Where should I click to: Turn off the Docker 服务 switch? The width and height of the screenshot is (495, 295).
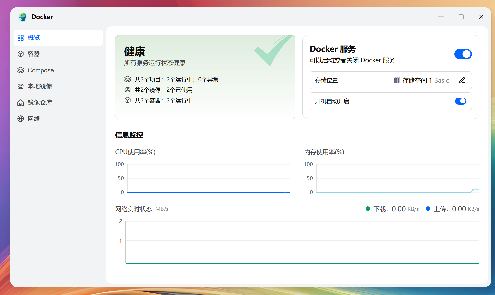pos(463,54)
